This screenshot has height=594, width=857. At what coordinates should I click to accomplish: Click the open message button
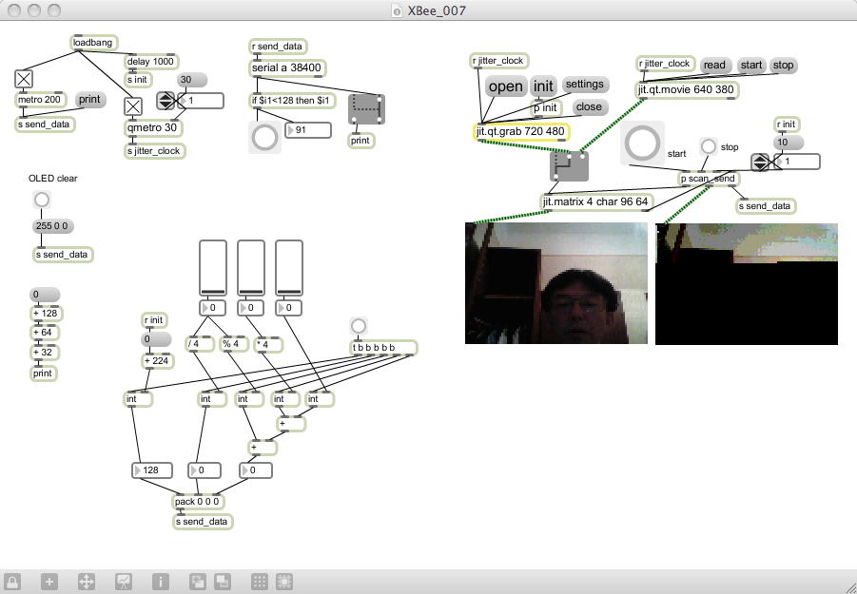506,86
